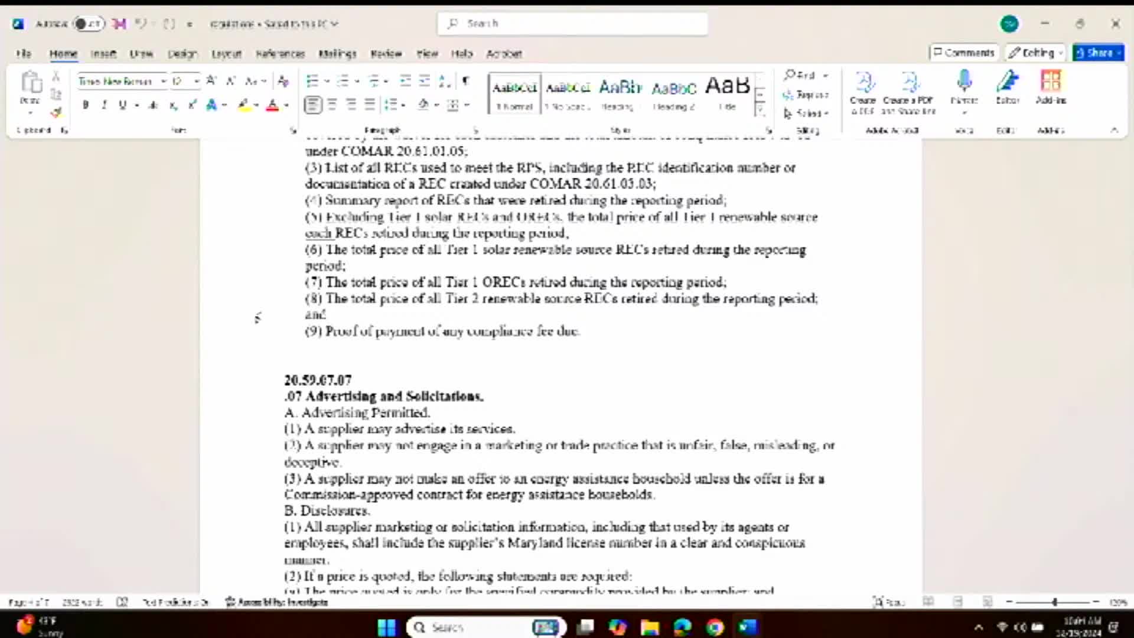Image resolution: width=1134 pixels, height=638 pixels.
Task: Switch to Print Layout view
Action: pyautogui.click(x=958, y=602)
